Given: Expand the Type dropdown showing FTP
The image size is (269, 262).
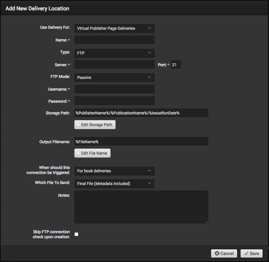Looking at the screenshot, I should (x=114, y=53).
